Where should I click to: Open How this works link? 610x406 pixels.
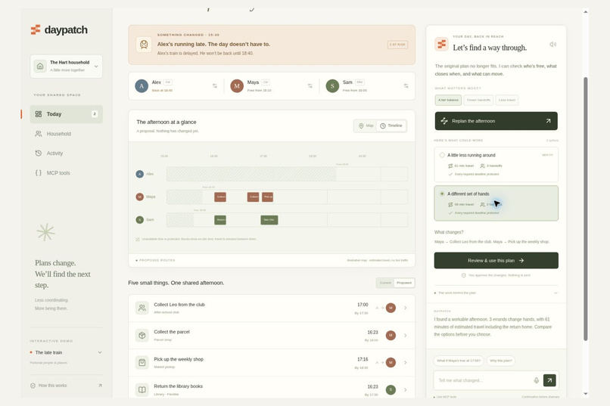[66, 386]
